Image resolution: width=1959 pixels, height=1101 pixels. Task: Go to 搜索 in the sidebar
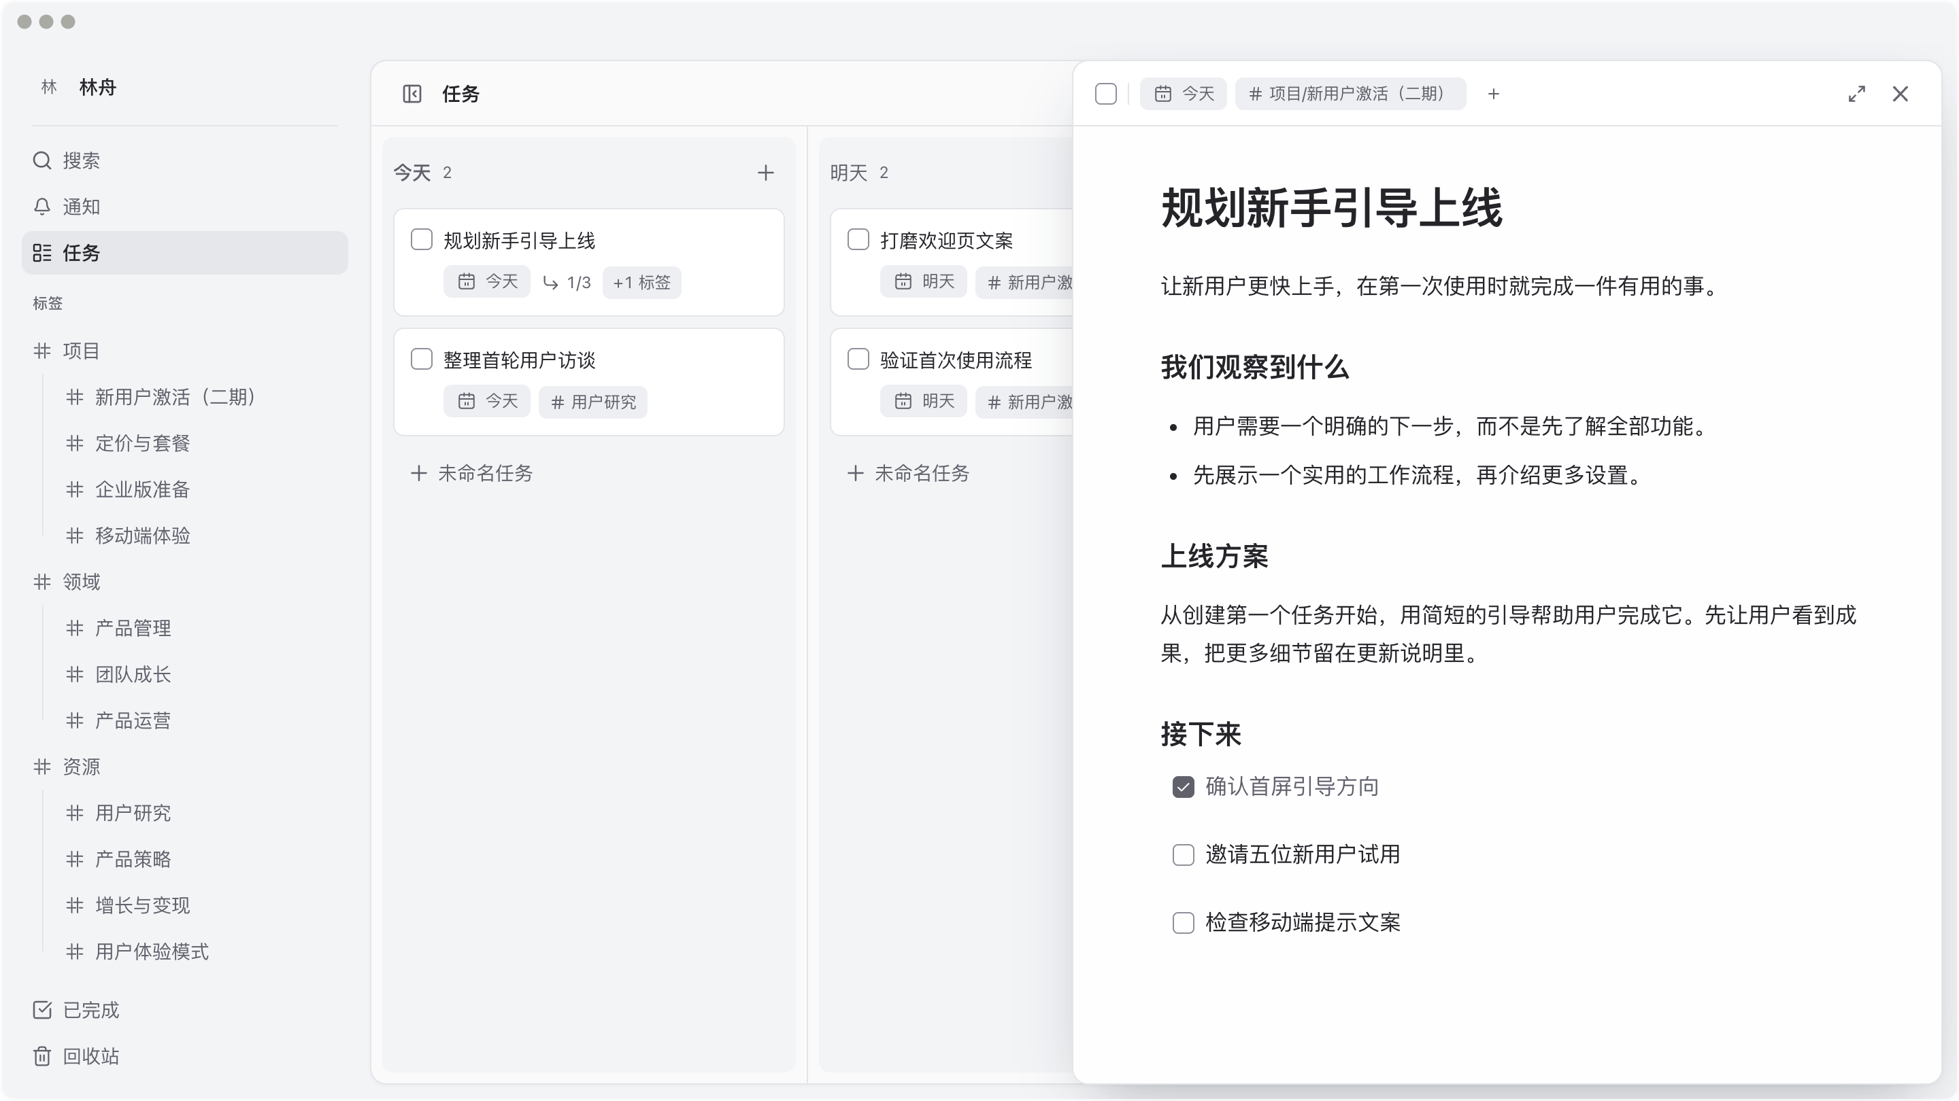[185, 160]
